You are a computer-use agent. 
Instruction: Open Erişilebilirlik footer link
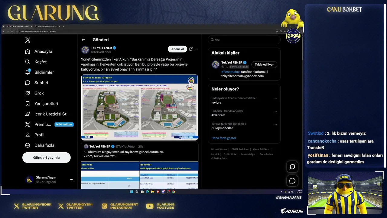[x=230, y=154]
